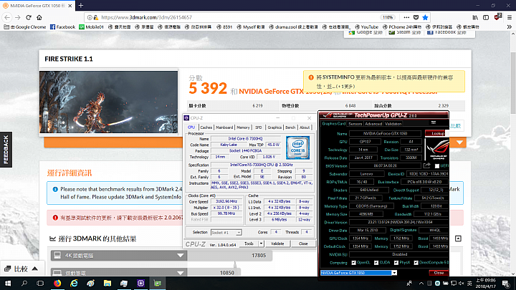This screenshot has width=516, height=290.
Task: Click GPU-Z Close button
Action: tap(439, 273)
